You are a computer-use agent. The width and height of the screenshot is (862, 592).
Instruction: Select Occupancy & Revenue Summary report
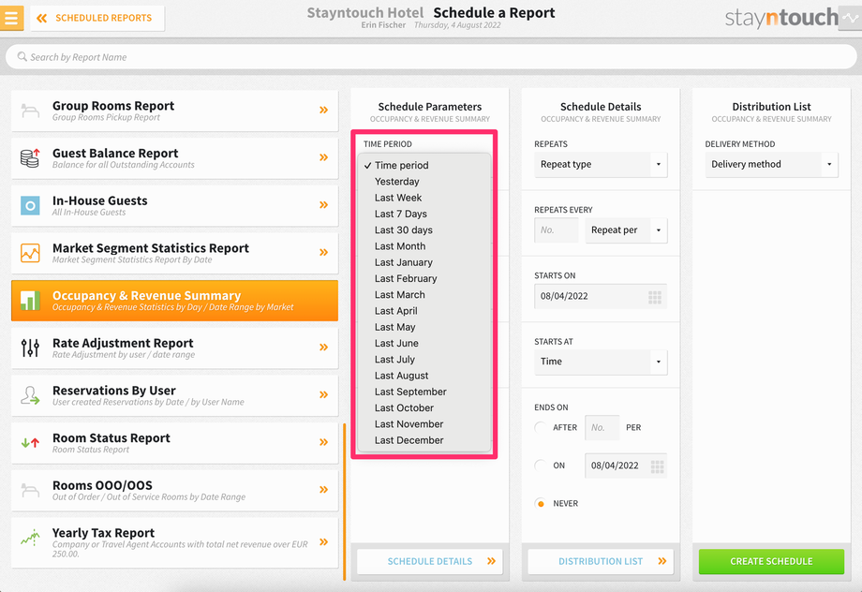(174, 301)
